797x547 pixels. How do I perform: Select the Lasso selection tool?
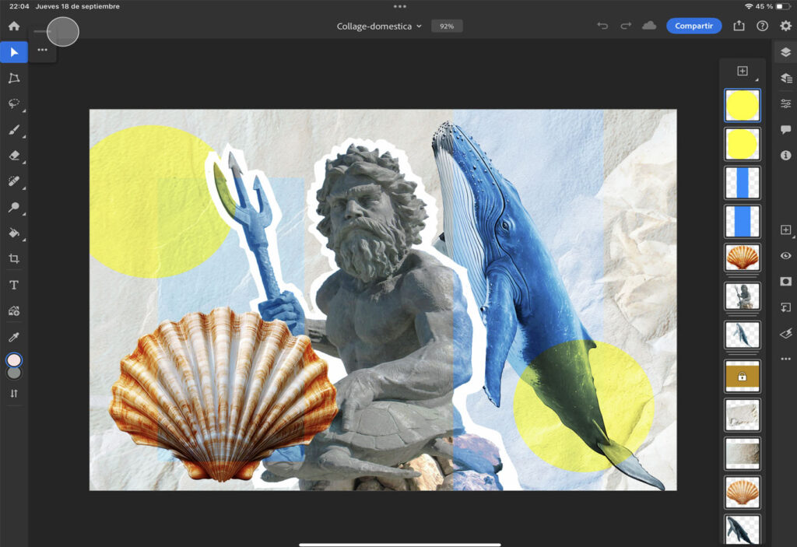pos(13,103)
